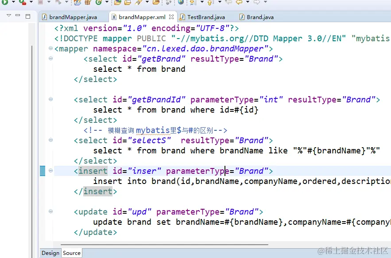Click the parameterType="int" attribute
Viewport: 391px width, 258px height.
click(236, 100)
